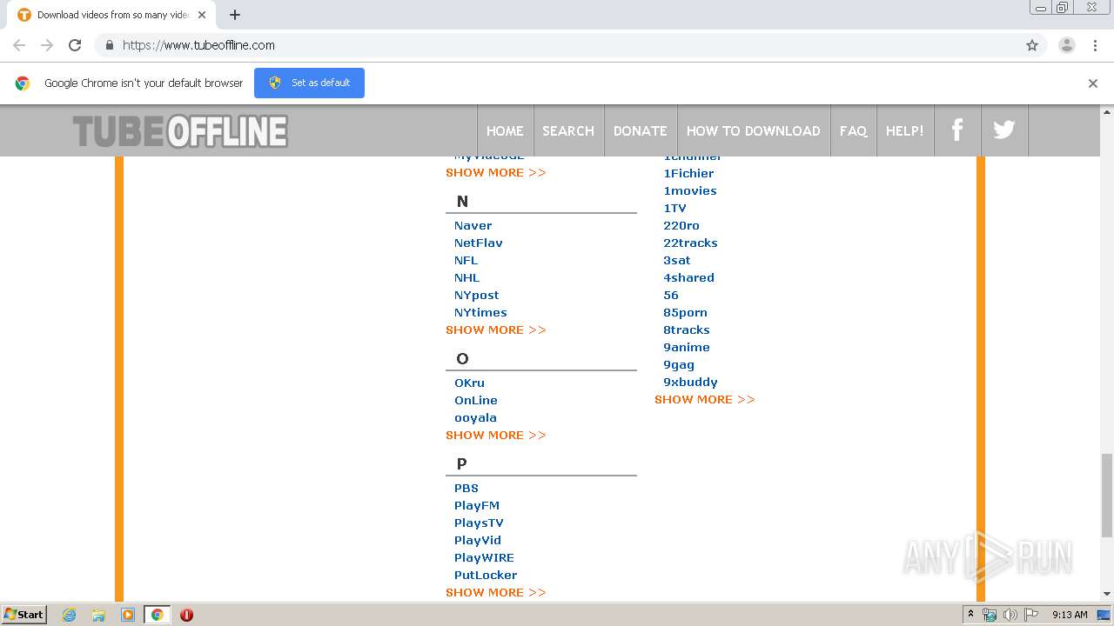Open the 1Fichier link
Viewport: 1114px width, 626px height.
point(688,173)
